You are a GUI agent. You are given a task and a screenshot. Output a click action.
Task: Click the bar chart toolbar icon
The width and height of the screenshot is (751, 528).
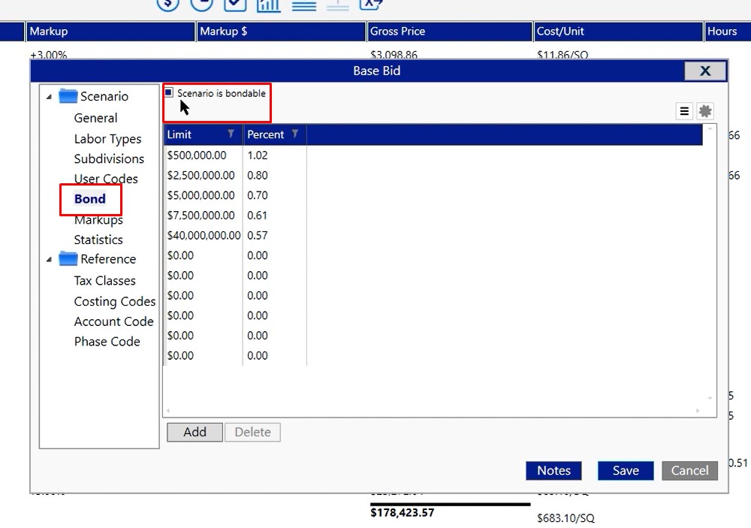(x=268, y=5)
